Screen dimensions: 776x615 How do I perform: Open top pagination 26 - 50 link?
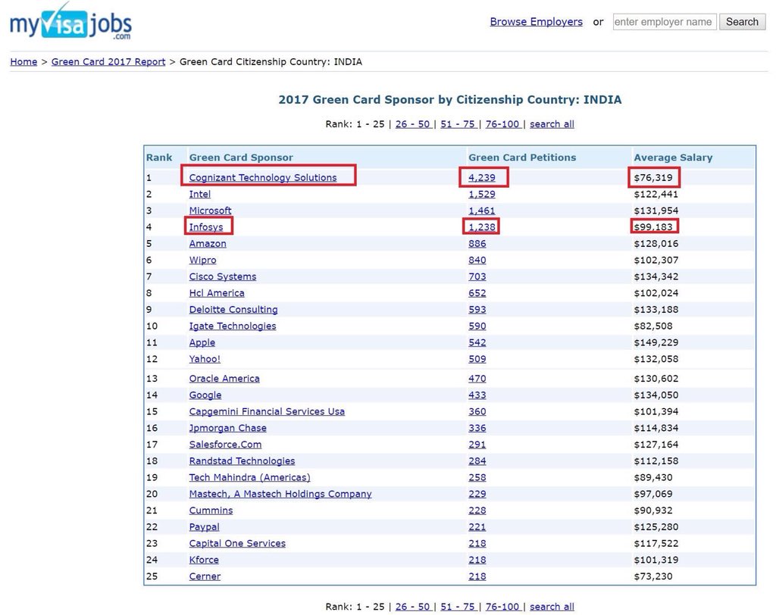(x=413, y=124)
